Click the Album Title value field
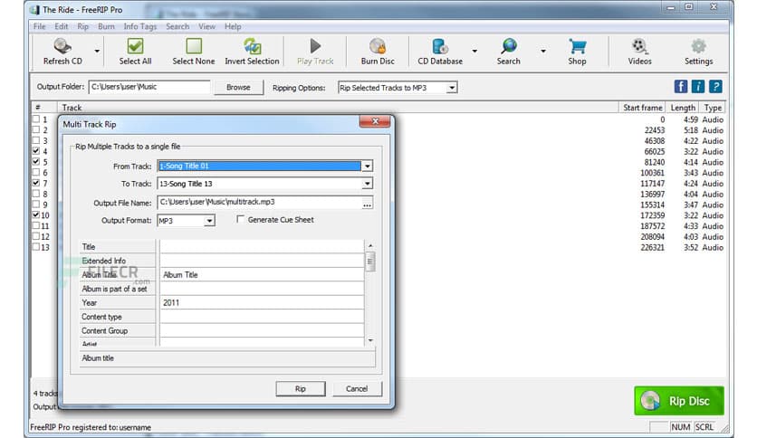The width and height of the screenshot is (757, 438). pos(263,274)
